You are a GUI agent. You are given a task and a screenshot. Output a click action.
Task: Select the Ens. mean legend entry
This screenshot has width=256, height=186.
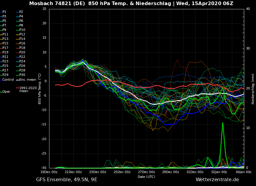[x=27, y=79]
